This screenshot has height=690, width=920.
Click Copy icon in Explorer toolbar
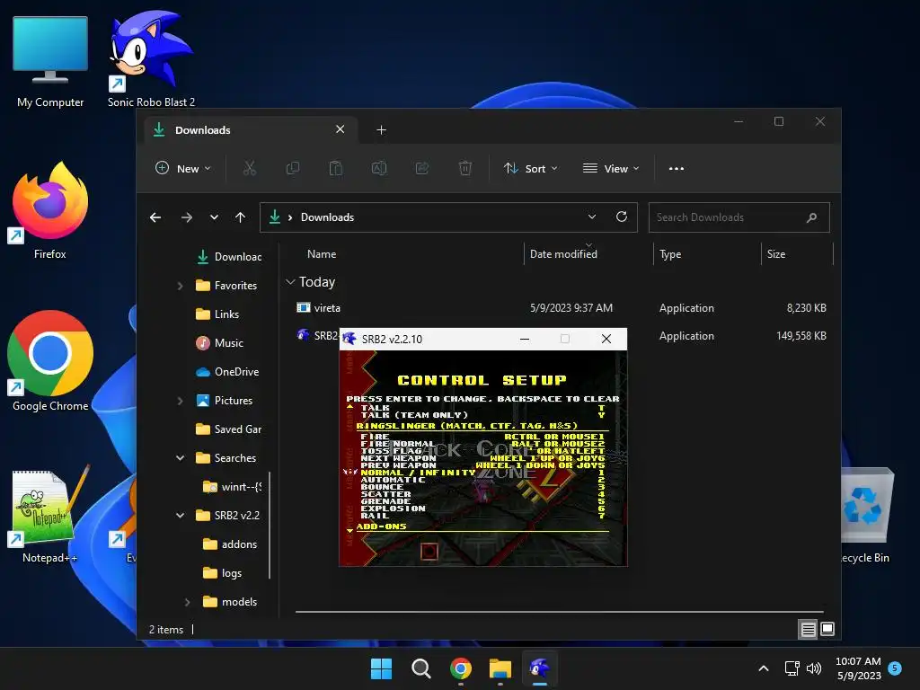coord(292,168)
